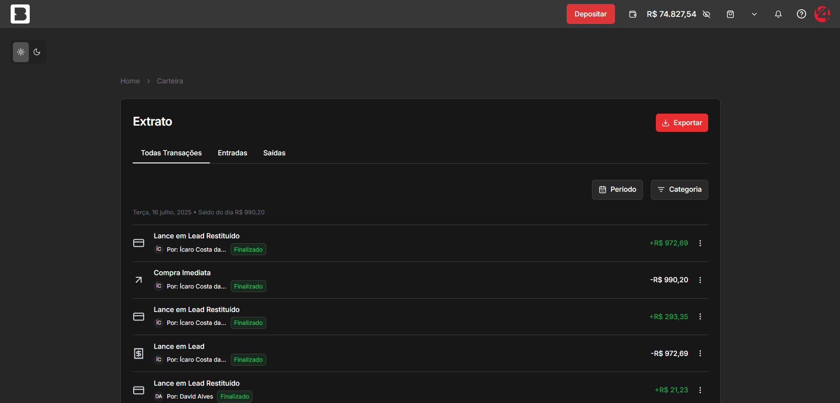Open the Categoria filter dropdown
This screenshot has width=840, height=403.
pos(679,190)
